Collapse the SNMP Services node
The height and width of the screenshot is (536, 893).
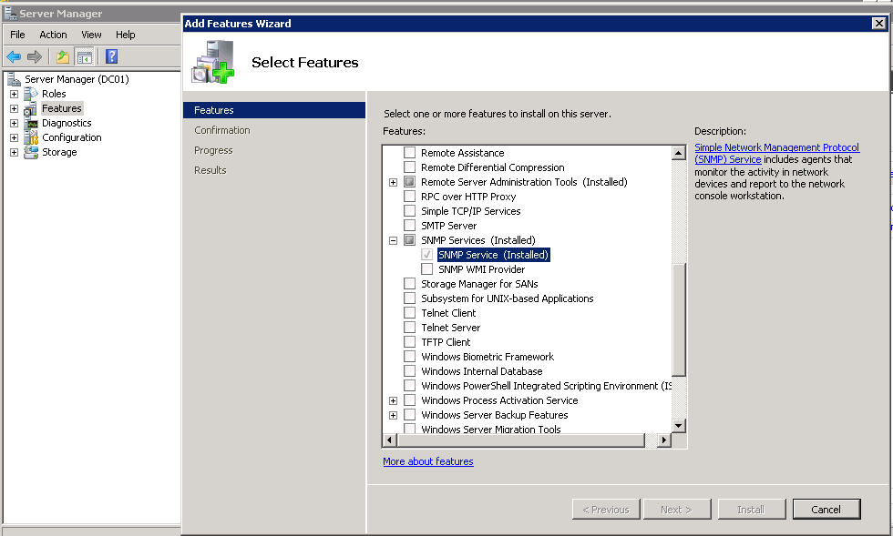(x=393, y=240)
